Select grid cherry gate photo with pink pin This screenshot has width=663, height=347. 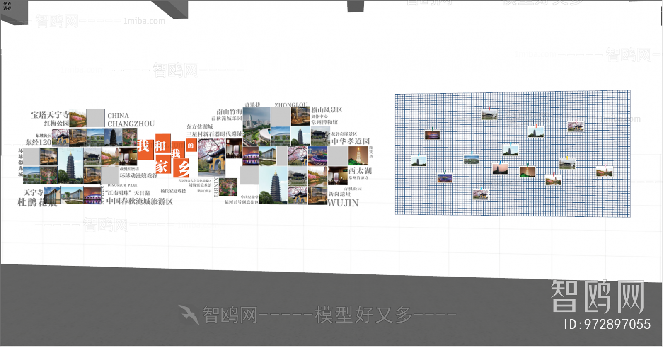tap(576, 126)
